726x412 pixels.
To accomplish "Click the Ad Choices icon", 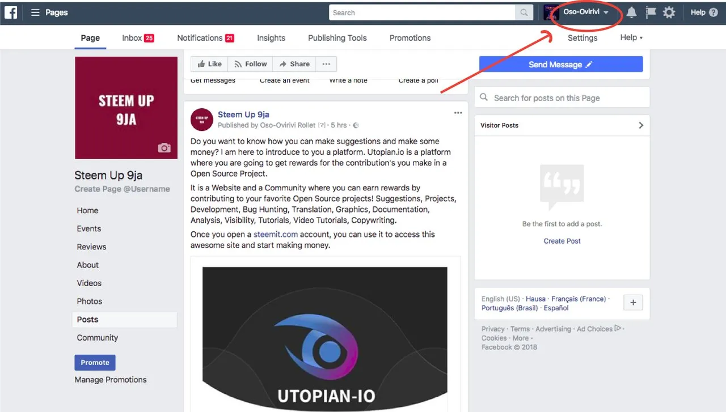I will click(x=618, y=328).
